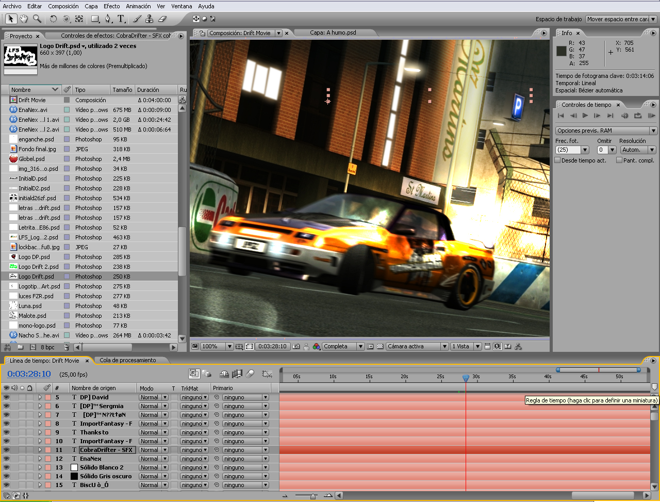
Task: Click the trash icon in the Proyecto panel
Action: (67, 347)
